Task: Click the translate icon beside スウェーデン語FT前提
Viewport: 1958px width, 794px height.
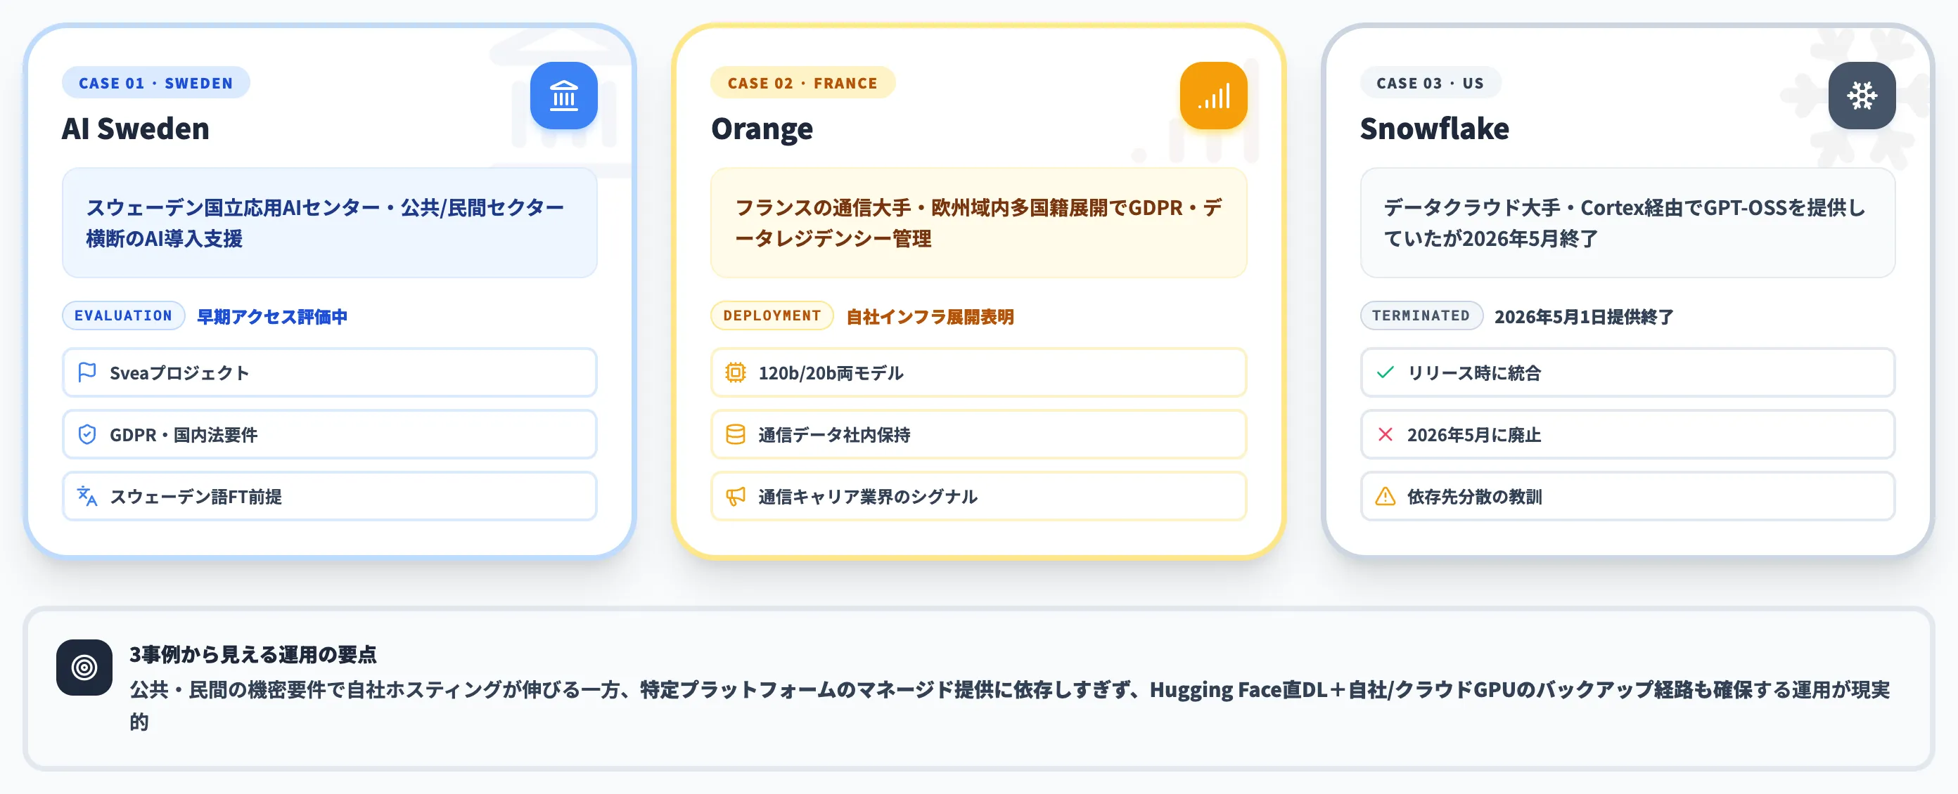Action: pos(87,497)
